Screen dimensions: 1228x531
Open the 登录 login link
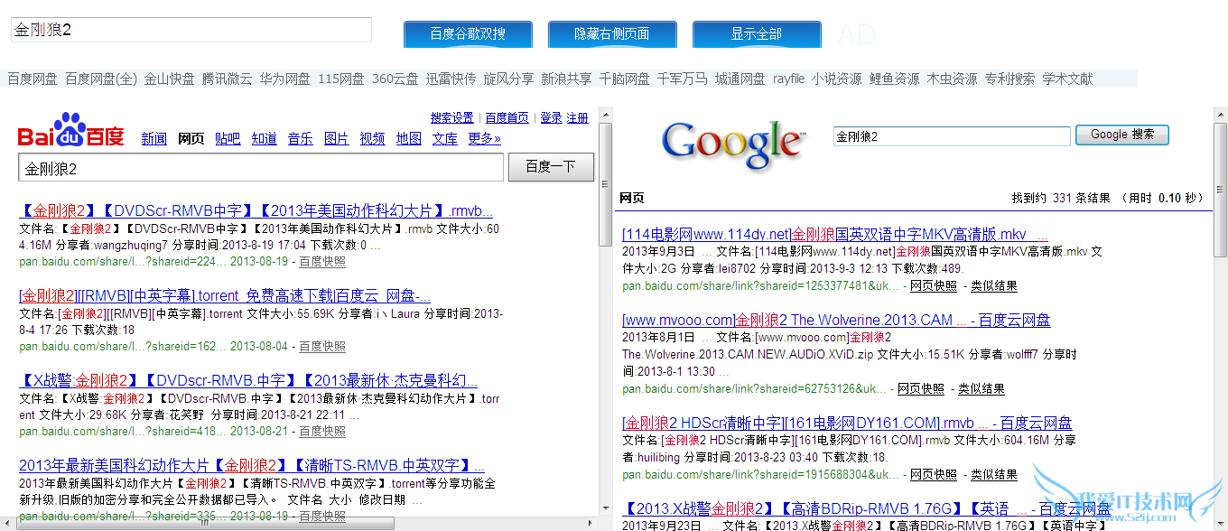point(551,118)
